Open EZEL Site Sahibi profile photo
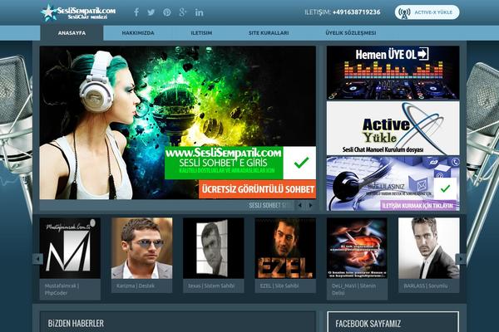This screenshot has height=332, width=499. tap(285, 248)
